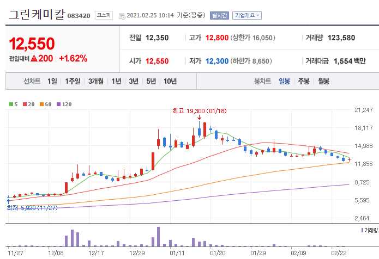Click the 실시간 realtime button
The height and width of the screenshot is (259, 379).
[x=219, y=15]
